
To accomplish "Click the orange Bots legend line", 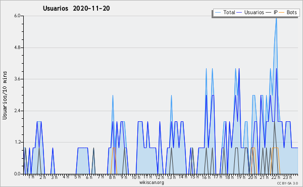I will [x=282, y=13].
